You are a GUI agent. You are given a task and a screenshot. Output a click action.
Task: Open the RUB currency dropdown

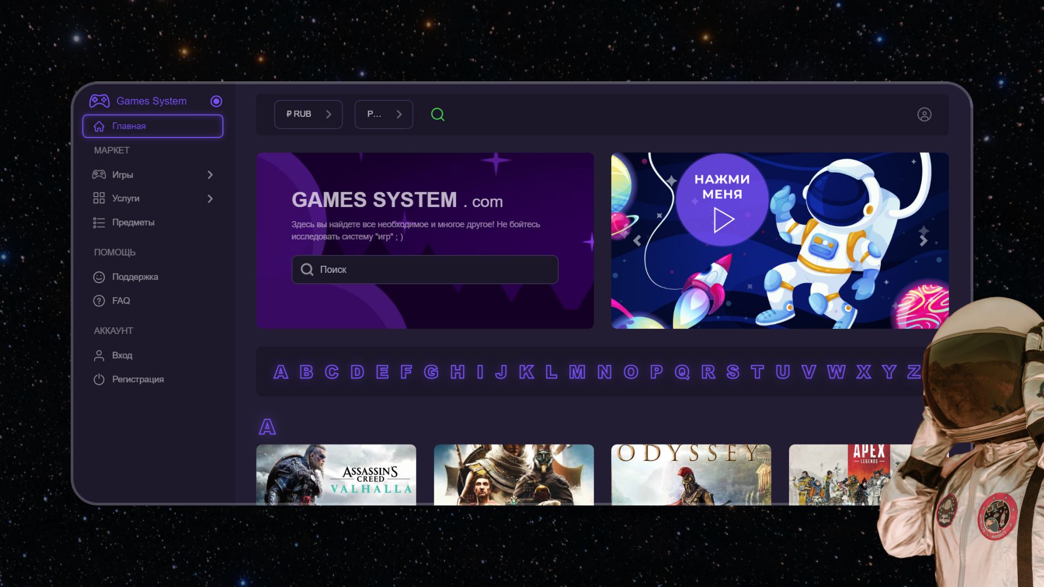308,114
